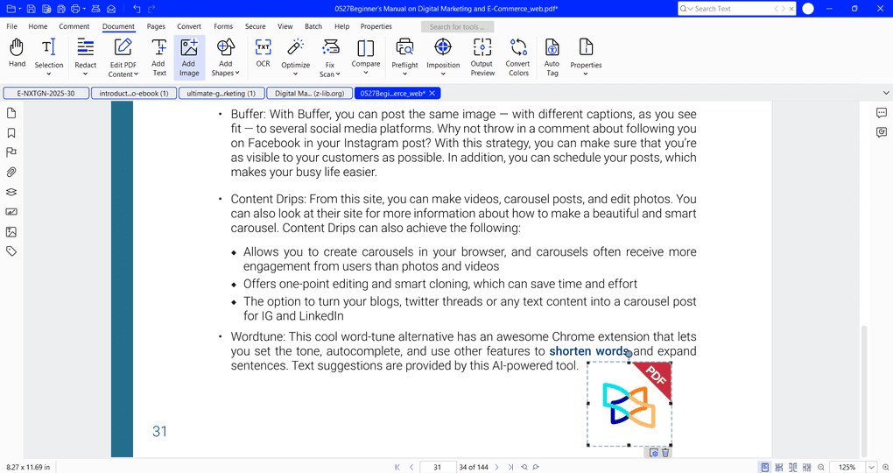Select the Add Image tool
893x473 pixels.
click(x=189, y=58)
